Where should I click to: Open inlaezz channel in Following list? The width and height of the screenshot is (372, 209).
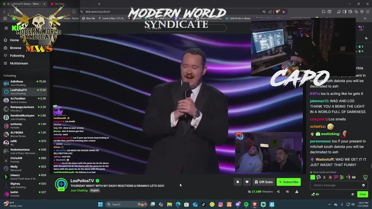pyautogui.click(x=25, y=177)
